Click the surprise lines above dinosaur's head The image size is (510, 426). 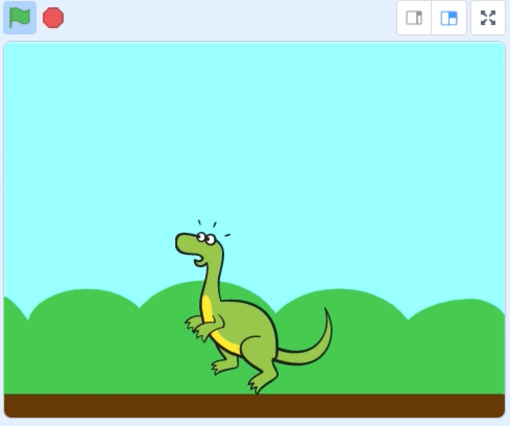coord(213,225)
